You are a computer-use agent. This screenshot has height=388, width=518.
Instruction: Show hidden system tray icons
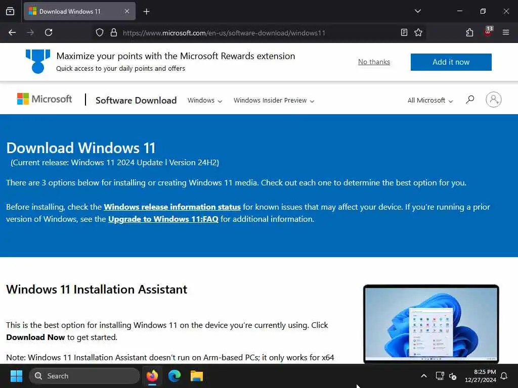point(424,376)
